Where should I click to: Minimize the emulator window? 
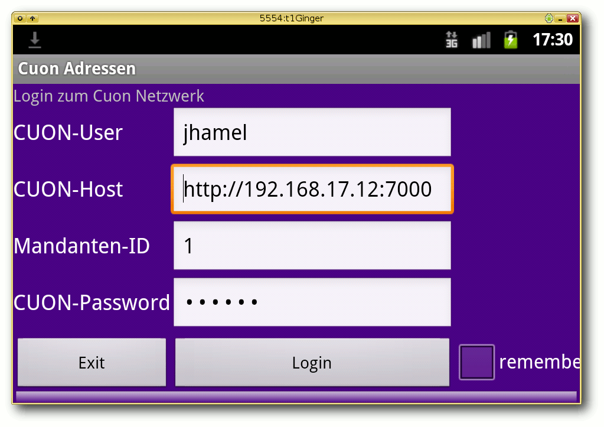tap(560, 18)
